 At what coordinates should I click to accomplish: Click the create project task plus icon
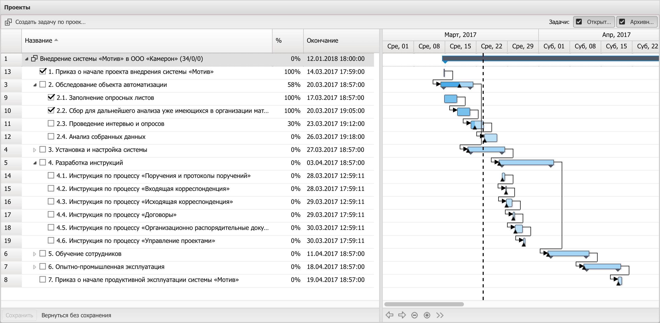(8, 22)
